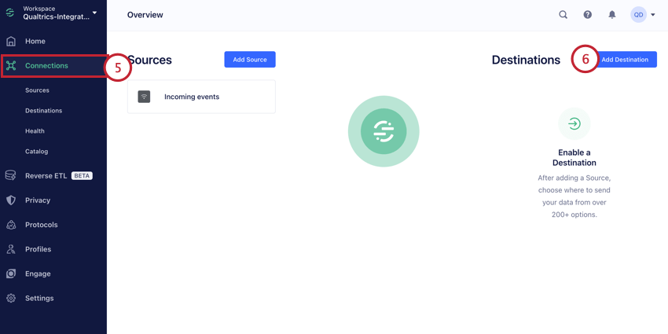Viewport: 668px width, 334px height.
Task: Show notifications via the bell icon
Action: pyautogui.click(x=612, y=15)
